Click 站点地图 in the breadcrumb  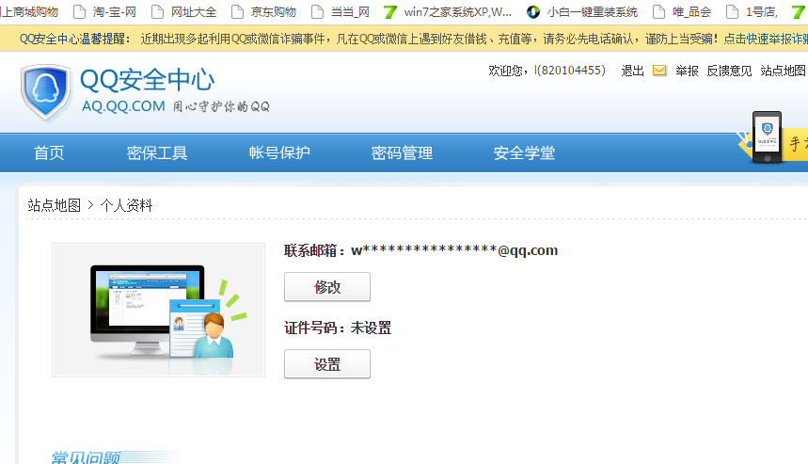click(x=55, y=205)
